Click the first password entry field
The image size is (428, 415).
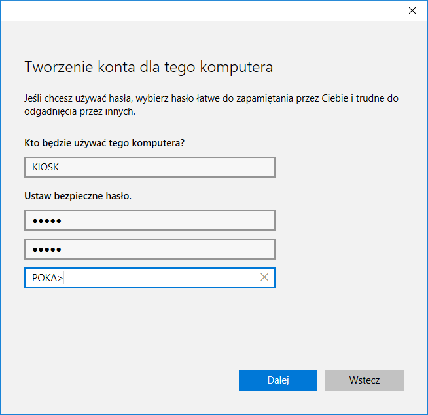(x=149, y=220)
